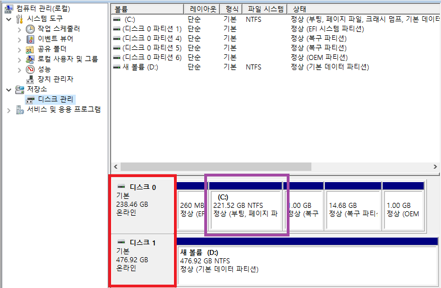Click the drive icon beside 디스크 0 파티션 5
This screenshot has width=441, height=288.
click(117, 48)
